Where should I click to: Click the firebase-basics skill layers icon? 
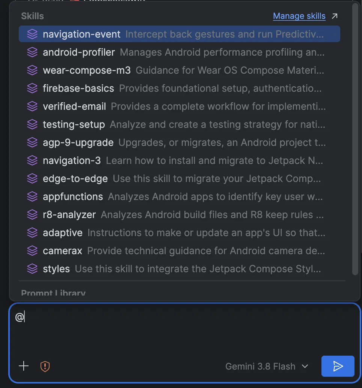tap(32, 88)
